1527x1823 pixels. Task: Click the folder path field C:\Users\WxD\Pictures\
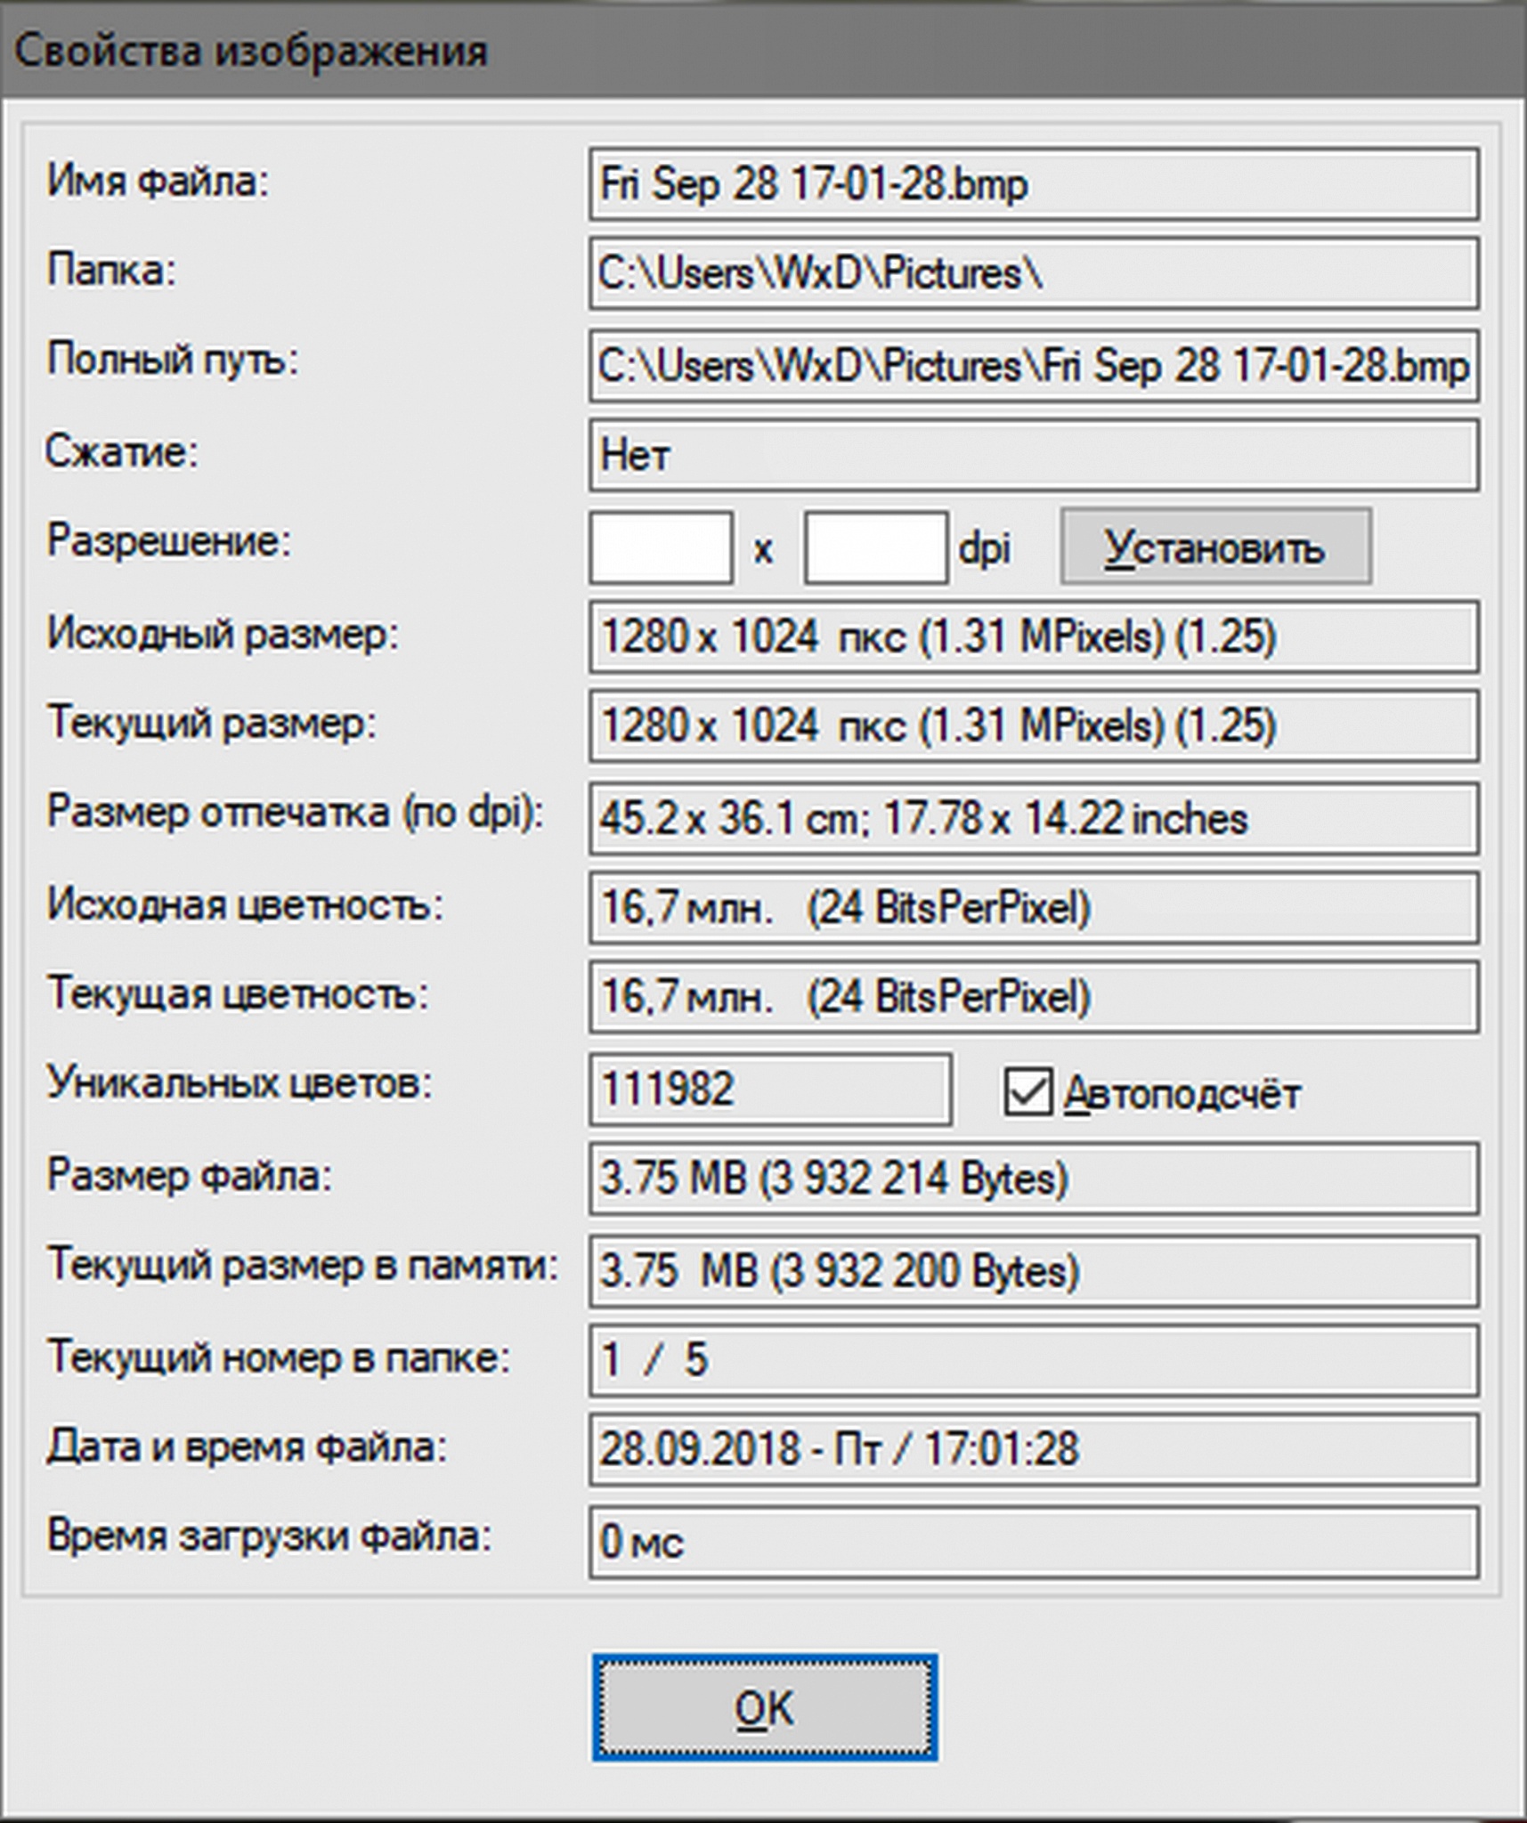1034,273
